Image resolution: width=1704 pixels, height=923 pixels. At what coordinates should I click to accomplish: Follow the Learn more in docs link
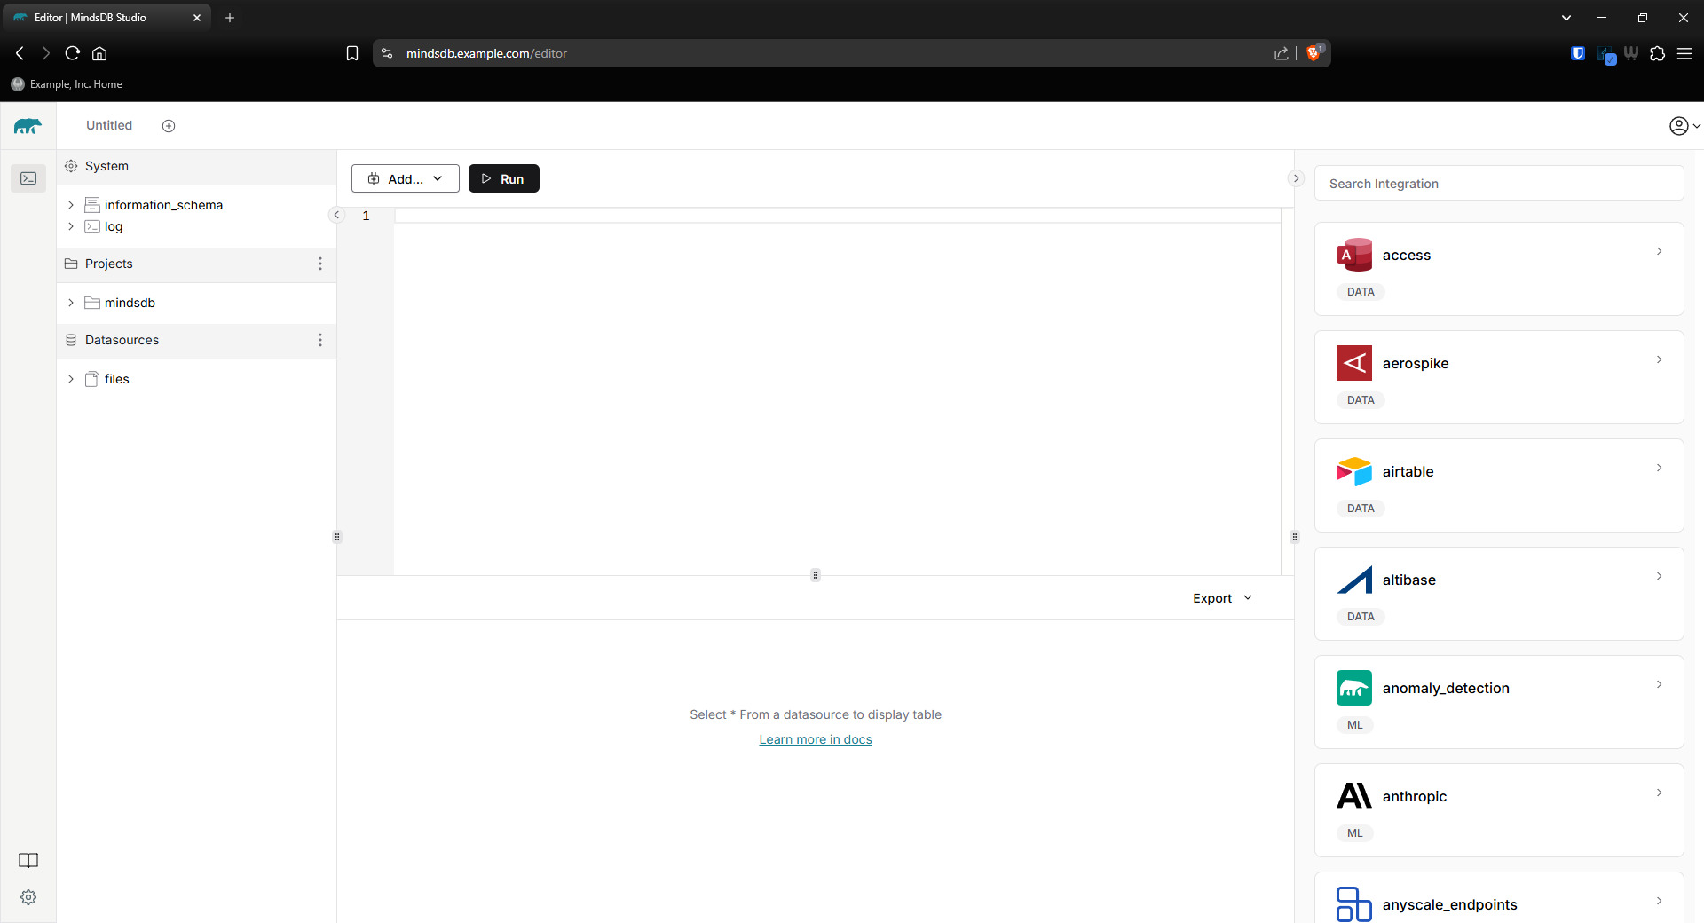click(815, 739)
